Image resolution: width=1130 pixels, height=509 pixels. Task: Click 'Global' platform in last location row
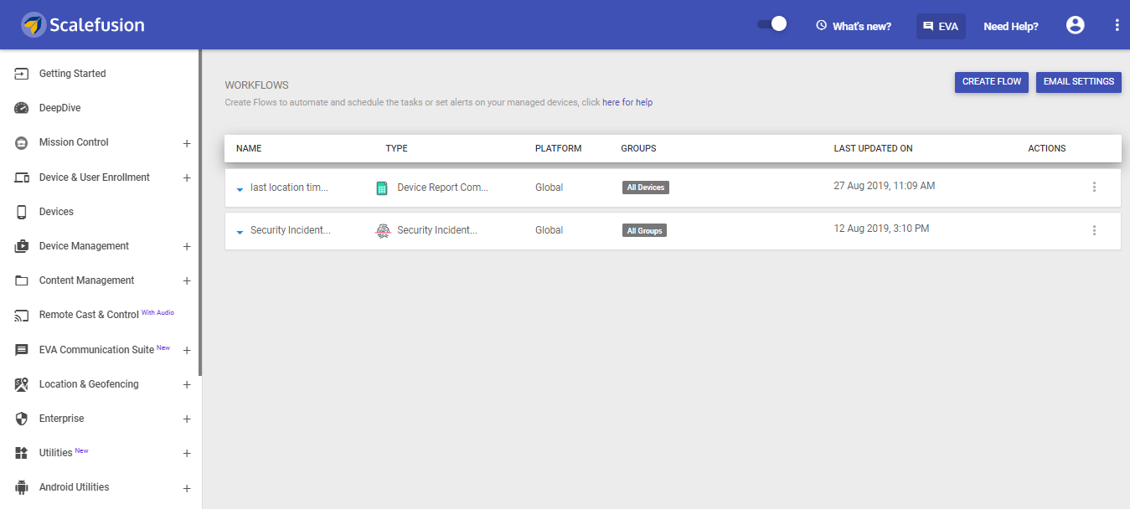(549, 188)
